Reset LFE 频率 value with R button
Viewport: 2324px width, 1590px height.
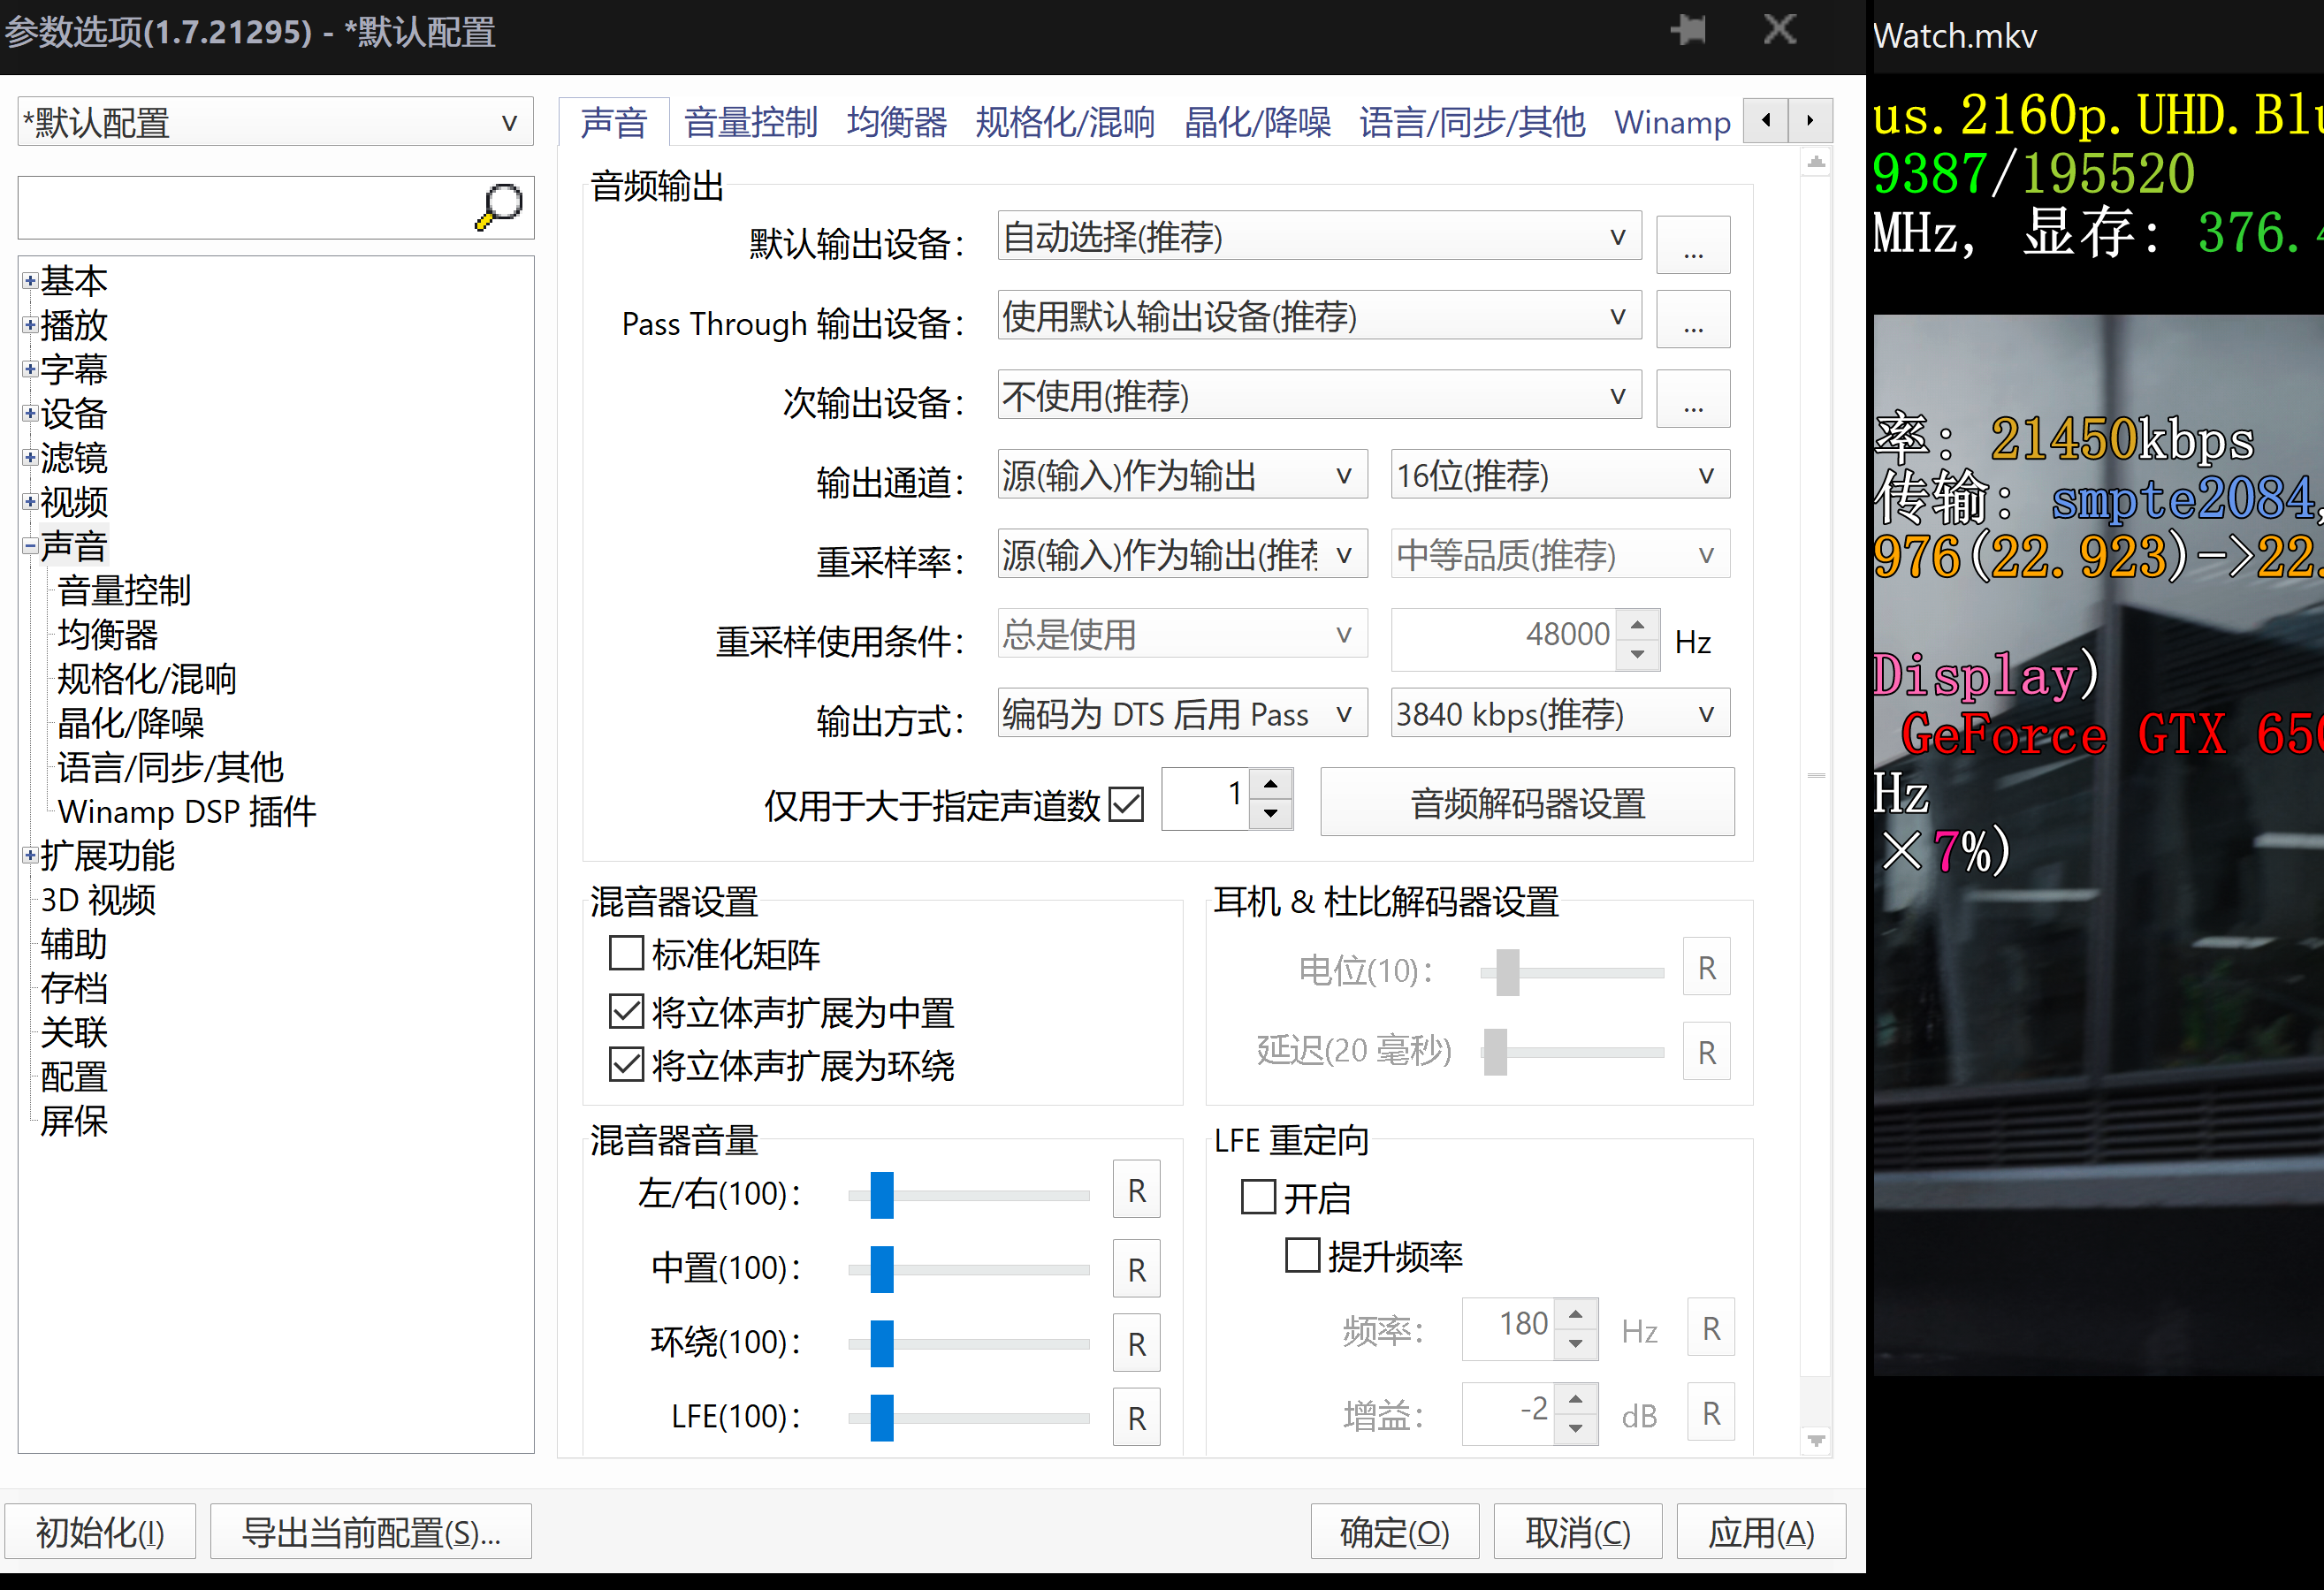tap(1711, 1328)
